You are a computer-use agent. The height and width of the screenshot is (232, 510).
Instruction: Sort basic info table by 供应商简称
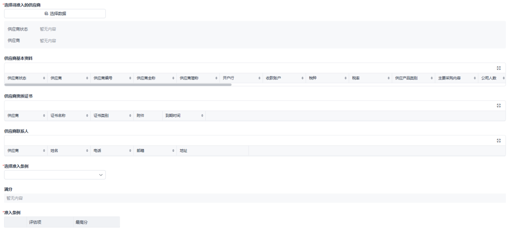(216, 78)
